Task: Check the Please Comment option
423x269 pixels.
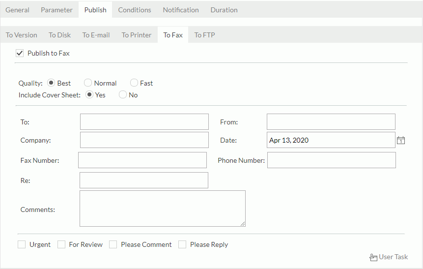Action: coord(113,244)
